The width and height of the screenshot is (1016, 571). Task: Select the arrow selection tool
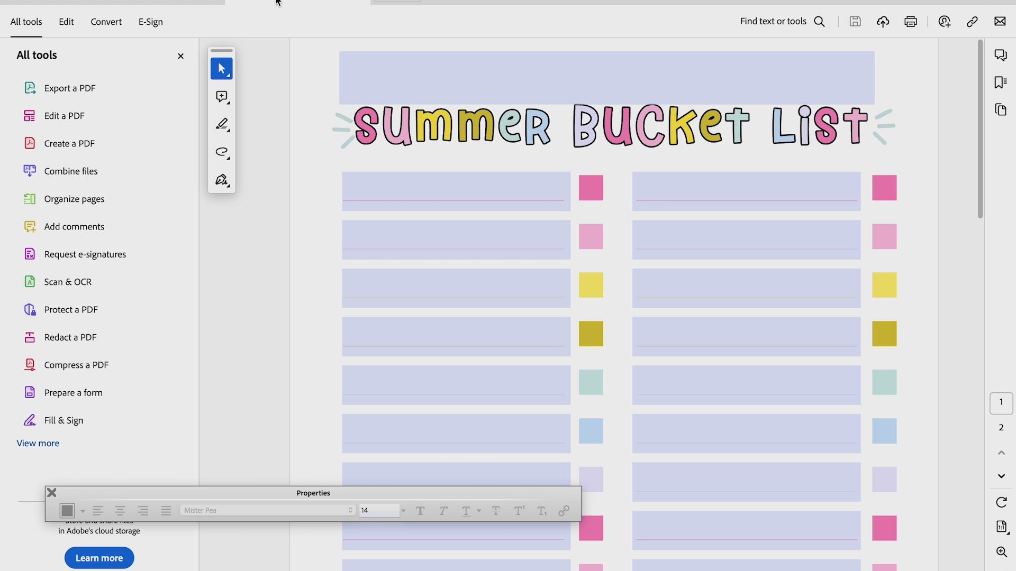click(x=221, y=69)
